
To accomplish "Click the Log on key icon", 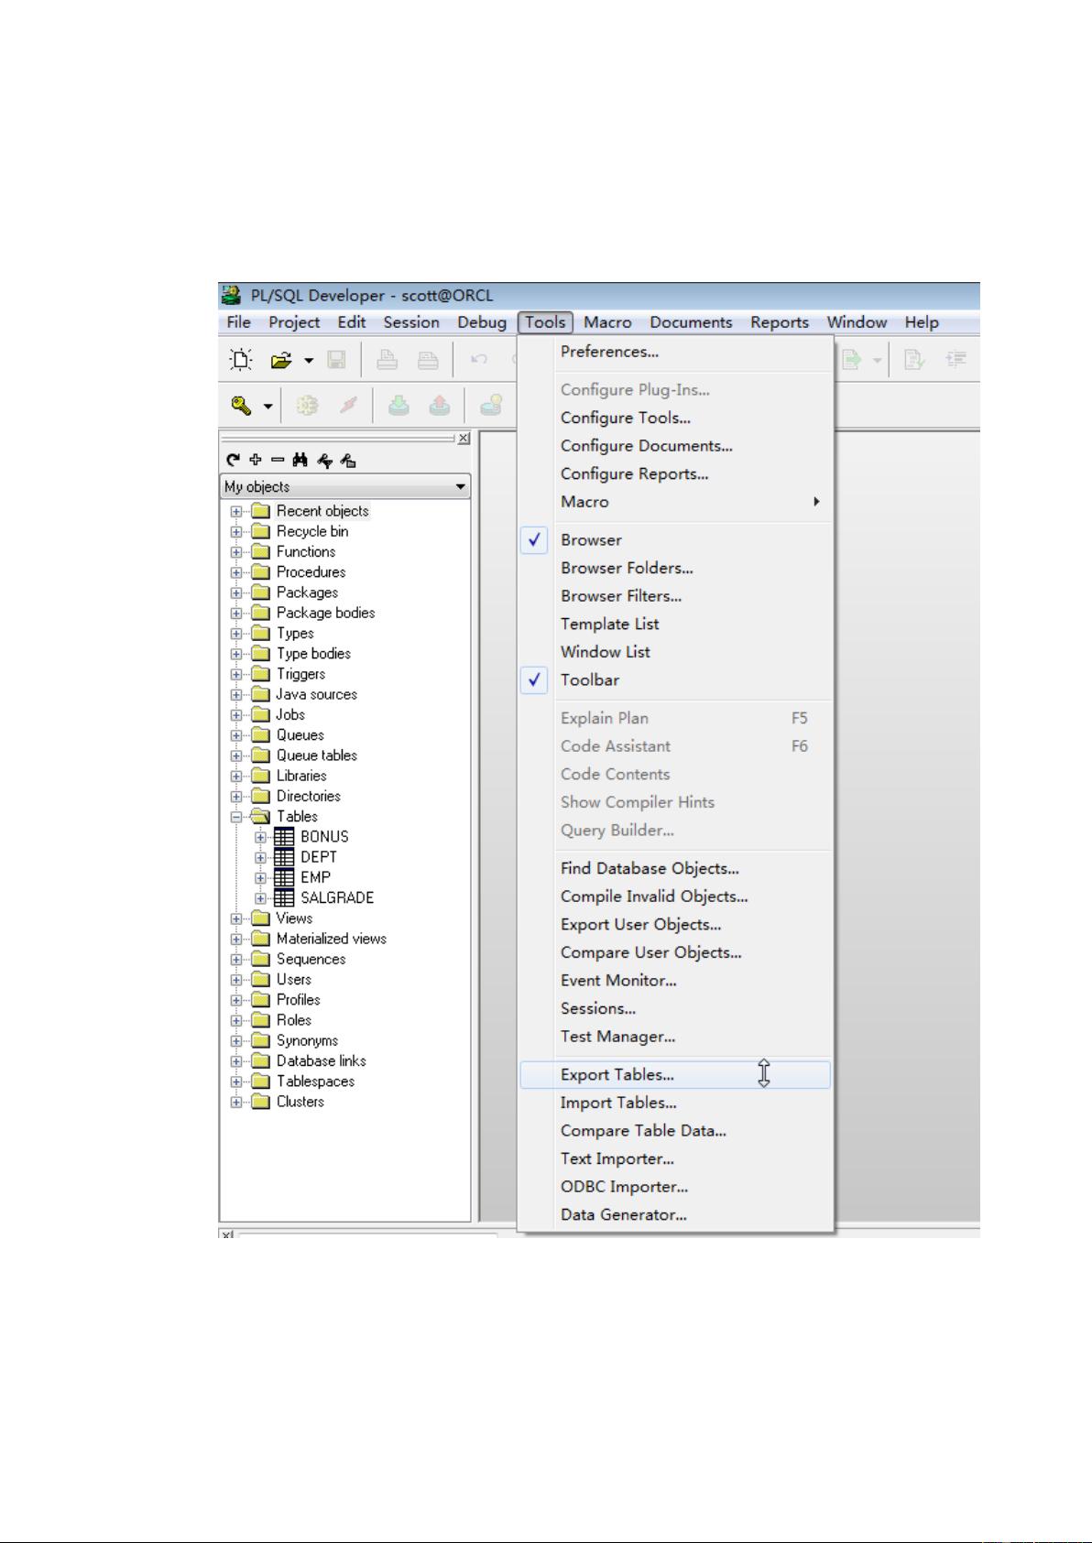I will (241, 405).
